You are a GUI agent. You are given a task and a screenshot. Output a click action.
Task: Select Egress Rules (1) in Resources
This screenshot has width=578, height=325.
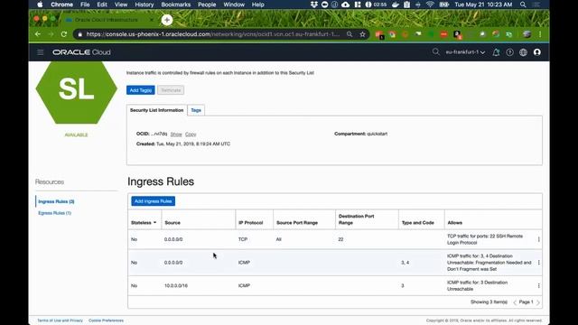click(54, 213)
